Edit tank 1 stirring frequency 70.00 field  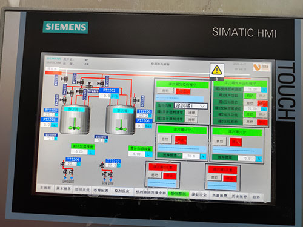click(x=253, y=89)
